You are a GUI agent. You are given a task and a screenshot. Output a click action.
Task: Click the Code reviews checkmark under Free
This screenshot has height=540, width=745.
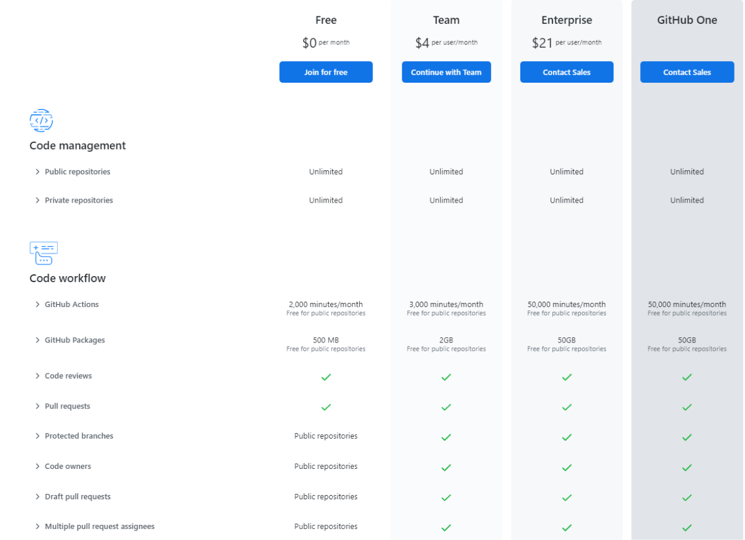click(x=326, y=377)
